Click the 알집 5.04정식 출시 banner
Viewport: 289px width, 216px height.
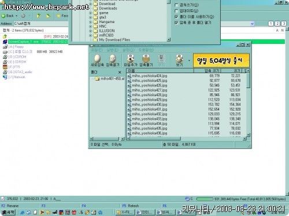pyautogui.click(x=221, y=60)
